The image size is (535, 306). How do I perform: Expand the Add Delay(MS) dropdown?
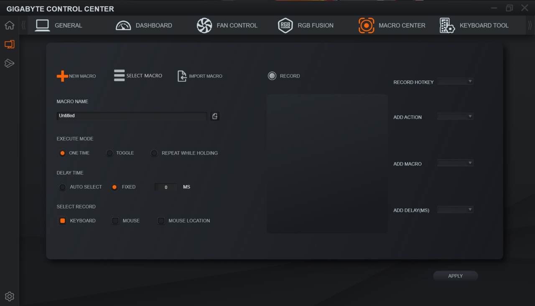pos(455,210)
